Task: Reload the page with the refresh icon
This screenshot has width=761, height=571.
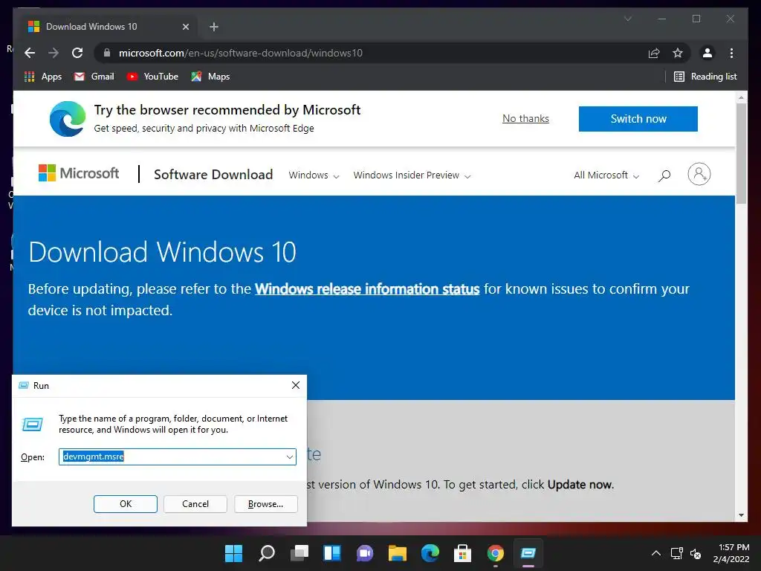Action: tap(77, 53)
